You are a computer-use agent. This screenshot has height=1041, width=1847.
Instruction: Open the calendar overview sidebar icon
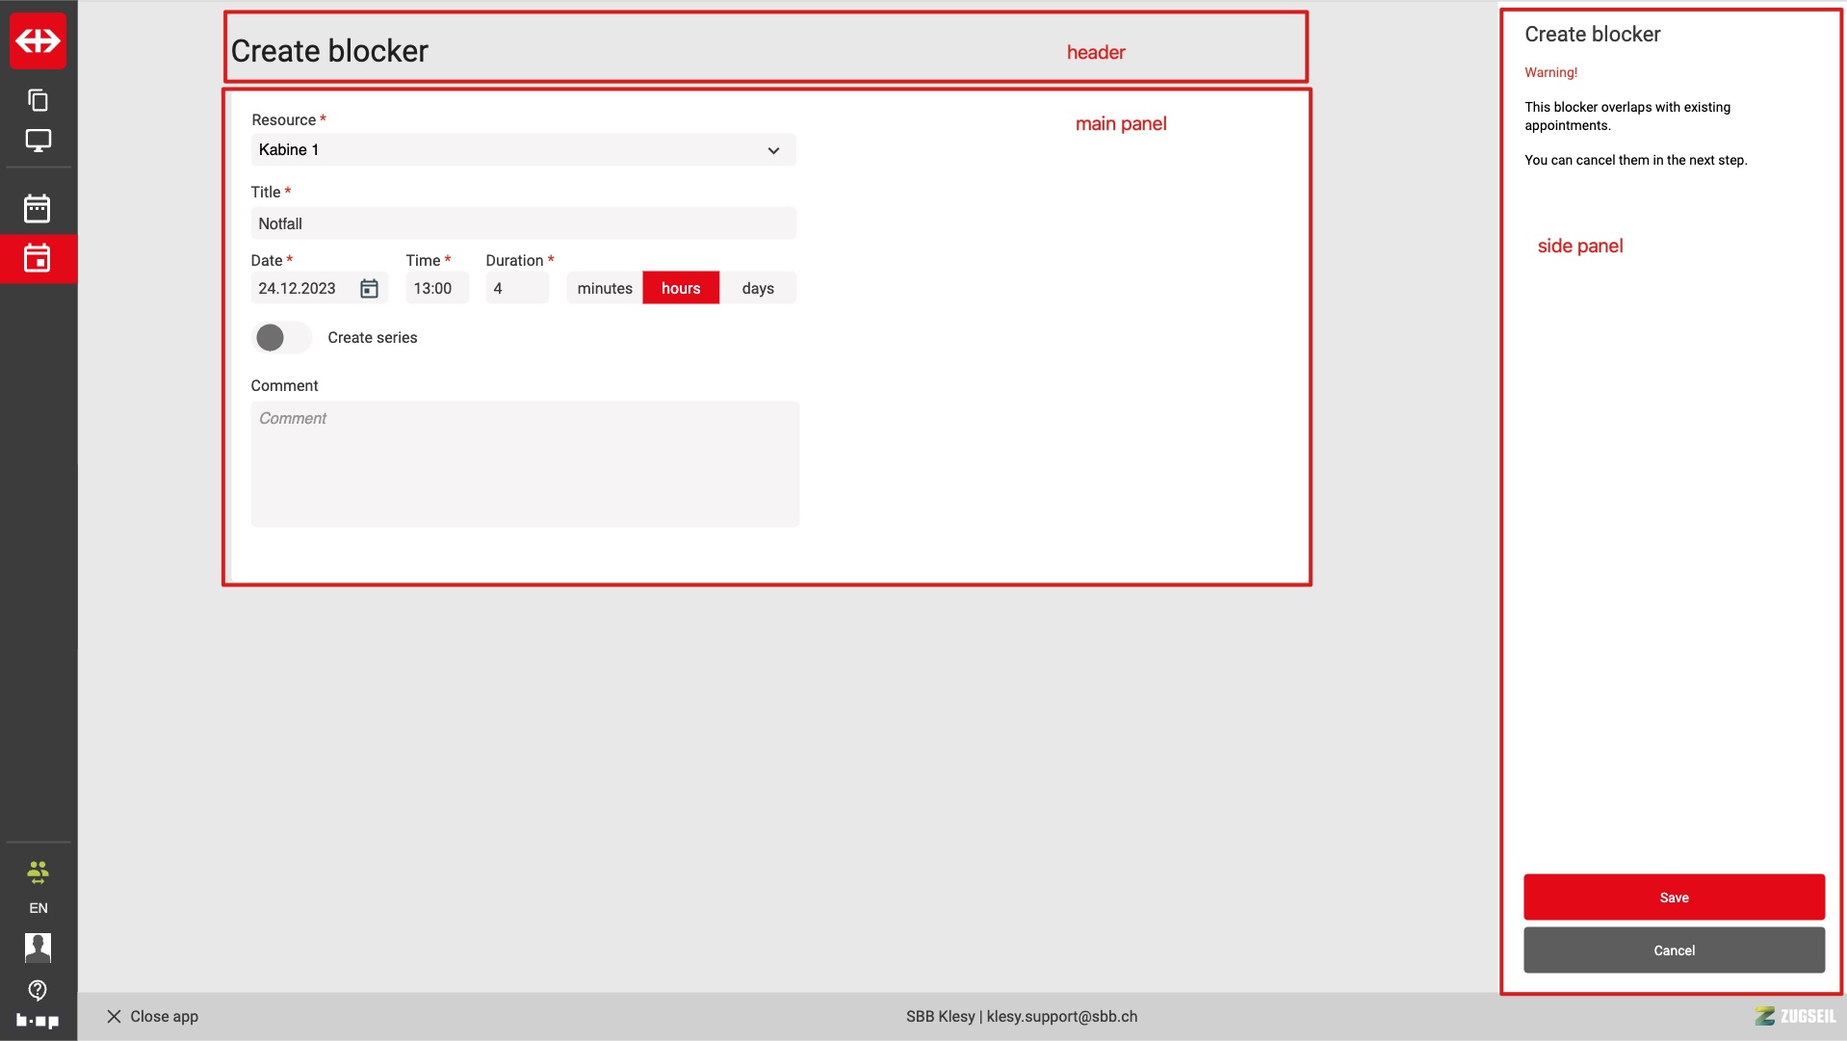pyautogui.click(x=38, y=208)
